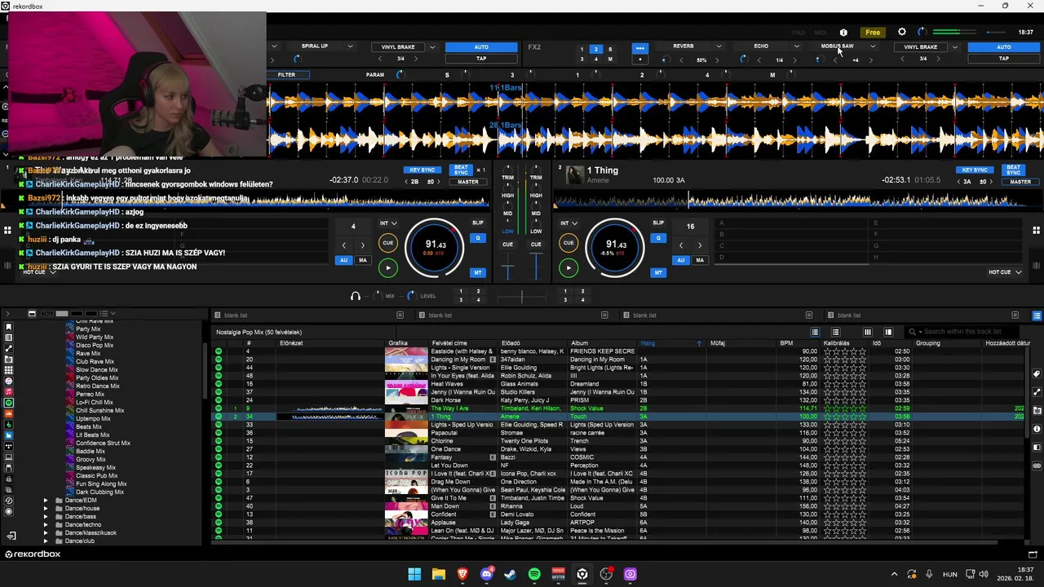The image size is (1044, 587).
Task: Click the track list view icon
Action: point(815,332)
